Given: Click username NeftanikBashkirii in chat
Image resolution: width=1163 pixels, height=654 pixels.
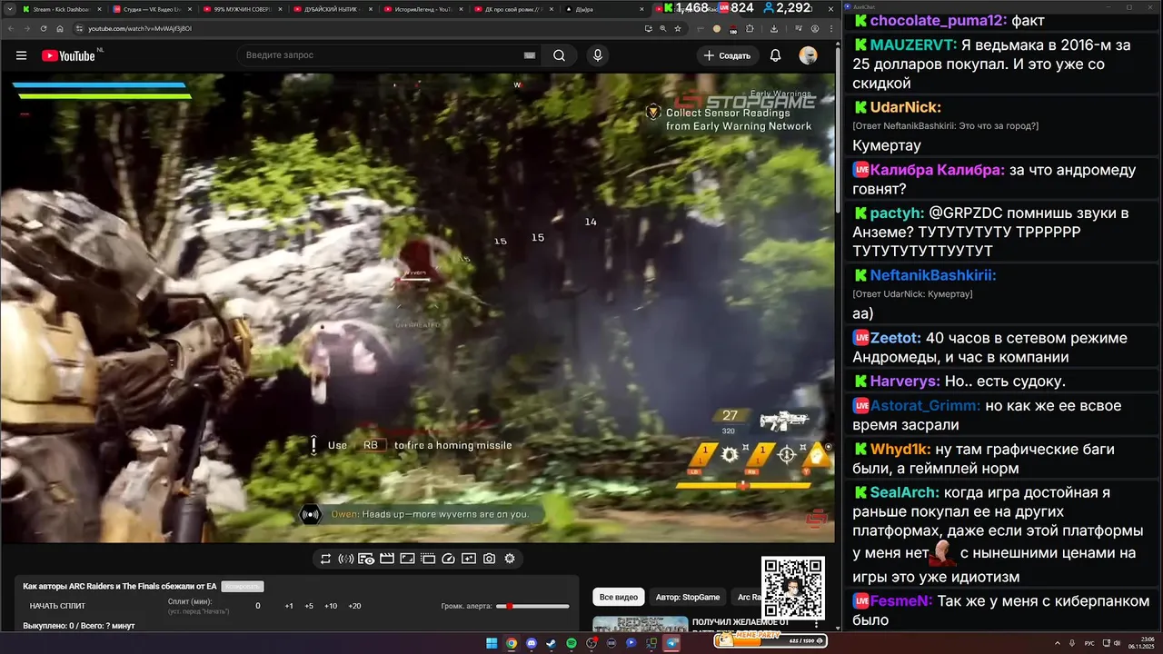Looking at the screenshot, I should [933, 275].
